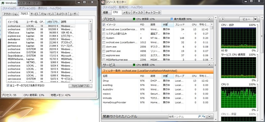The width and height of the screenshot is (265, 122).
Task: Open ファイル menu in Task Manager
Action: 9,8
